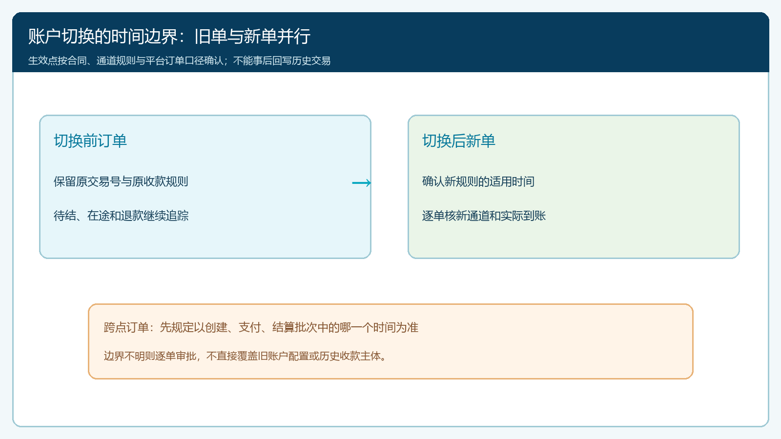Click the title 账户切换的时间边界：旧单与新单并行
Viewport: 781px width, 439px height.
click(169, 37)
